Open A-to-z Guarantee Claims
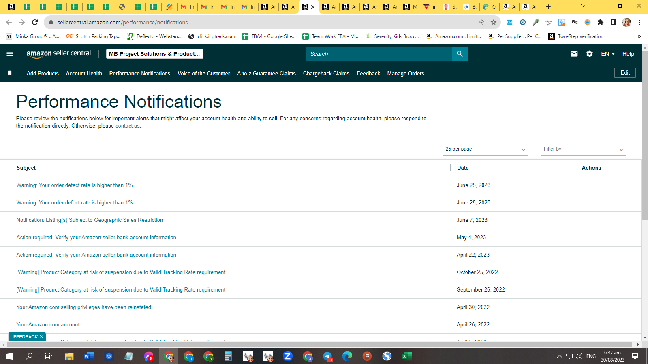The width and height of the screenshot is (648, 364). pyautogui.click(x=266, y=73)
